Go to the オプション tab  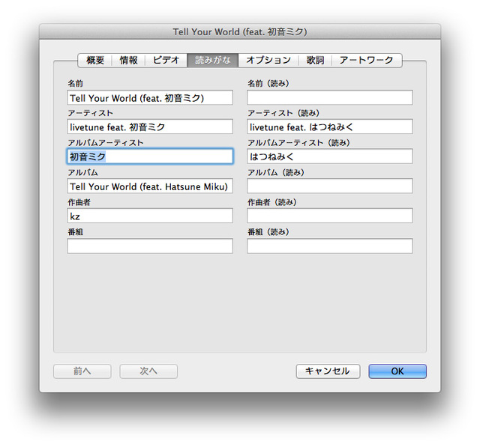click(x=268, y=60)
